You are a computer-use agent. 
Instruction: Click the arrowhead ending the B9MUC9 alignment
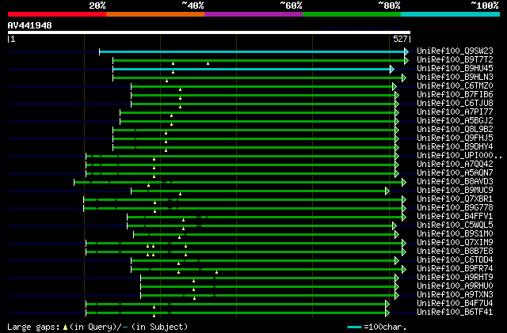coord(387,191)
